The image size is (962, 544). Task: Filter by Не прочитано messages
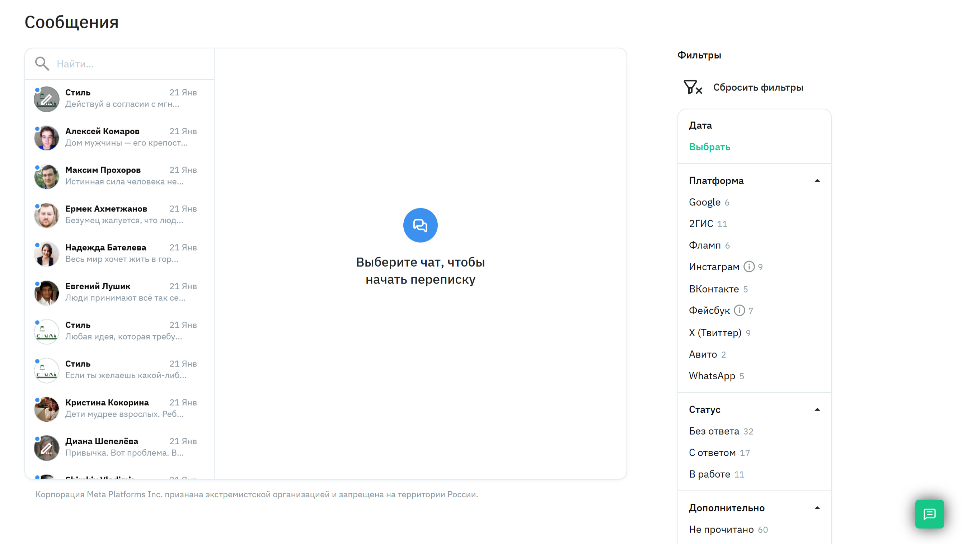[721, 529]
